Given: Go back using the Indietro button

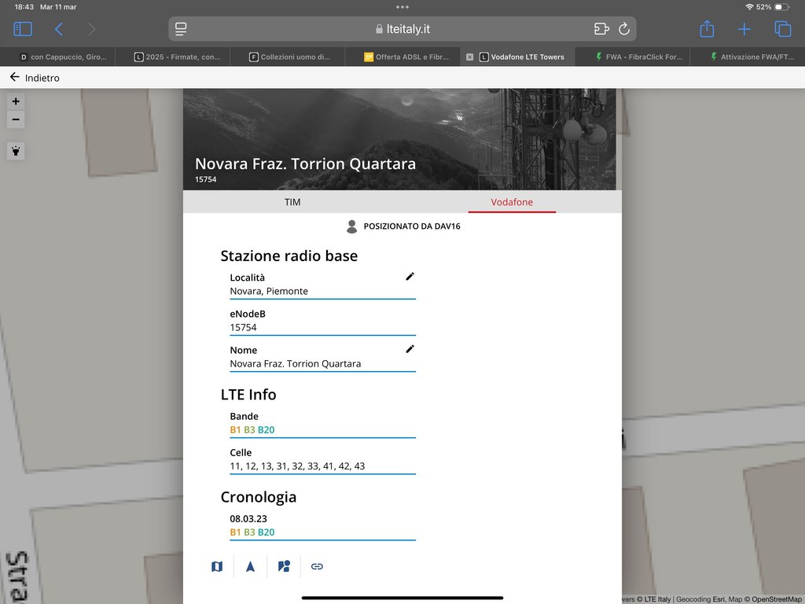Looking at the screenshot, I should click(x=35, y=78).
